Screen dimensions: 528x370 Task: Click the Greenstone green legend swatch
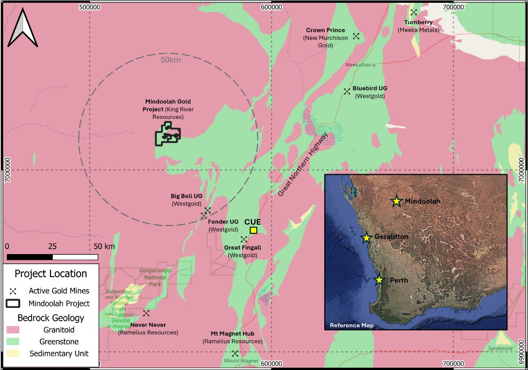point(13,341)
